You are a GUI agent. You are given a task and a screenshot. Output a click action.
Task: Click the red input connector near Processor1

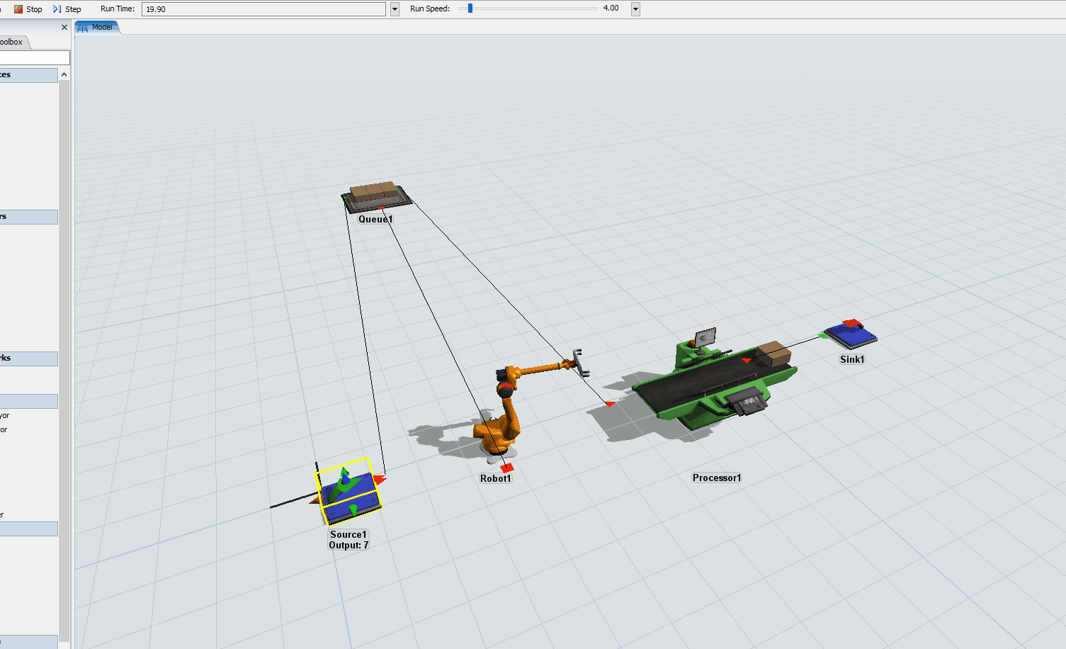pyautogui.click(x=610, y=404)
